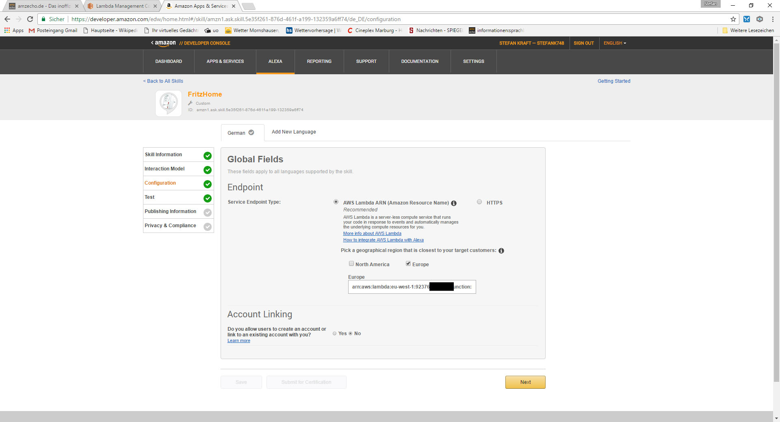Open the Weitere Lesezeichen bookmarks folder
The height and width of the screenshot is (422, 780).
(x=748, y=30)
